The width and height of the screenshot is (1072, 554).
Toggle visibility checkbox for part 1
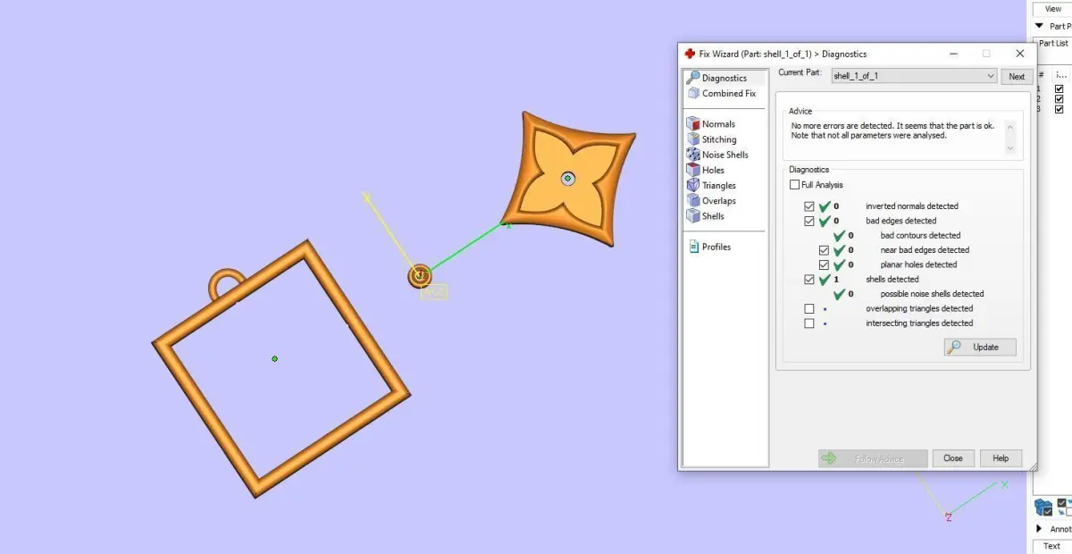pyautogui.click(x=1059, y=88)
